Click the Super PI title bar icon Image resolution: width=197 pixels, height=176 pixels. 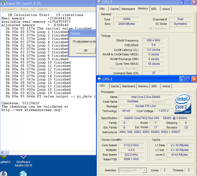click(3, 3)
